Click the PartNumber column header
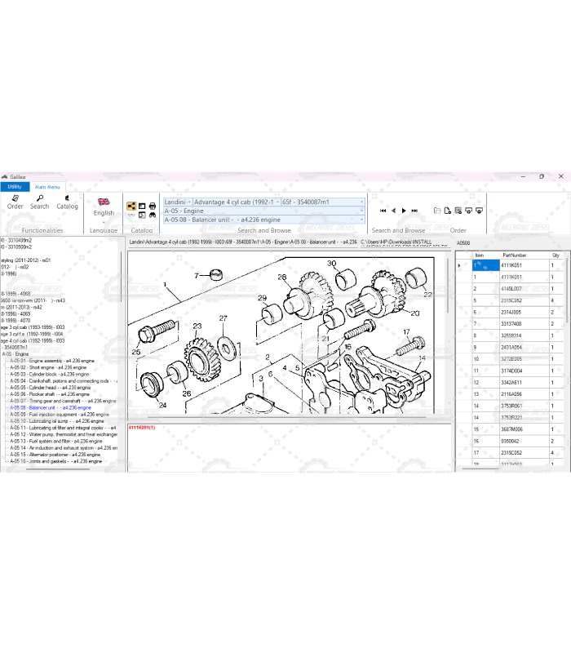 pyautogui.click(x=515, y=255)
